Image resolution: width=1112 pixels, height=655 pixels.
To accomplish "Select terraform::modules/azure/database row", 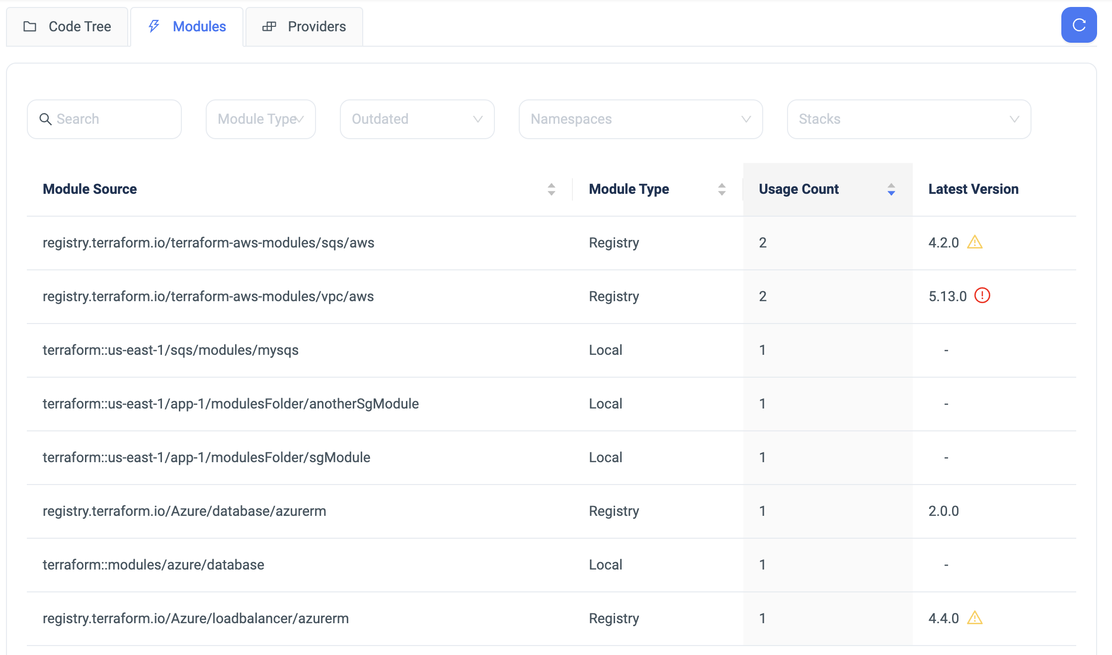I will [x=552, y=565].
